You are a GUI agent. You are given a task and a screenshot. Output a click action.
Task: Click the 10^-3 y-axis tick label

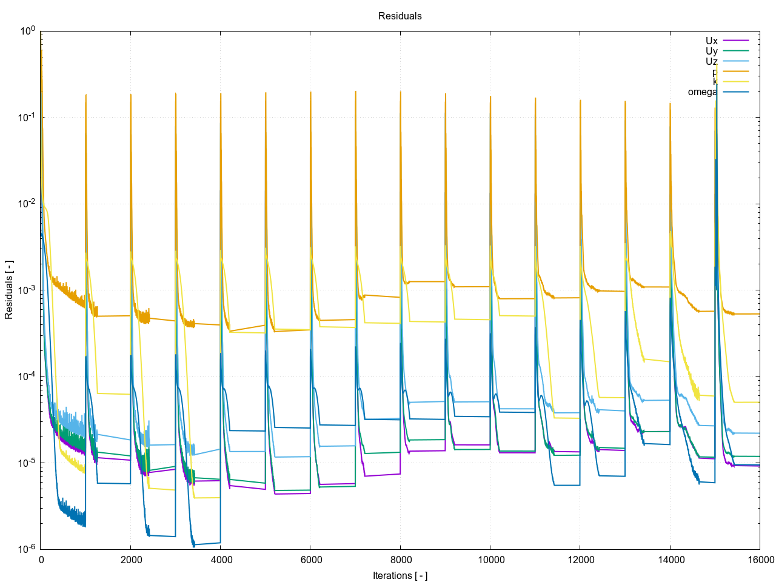[24, 290]
